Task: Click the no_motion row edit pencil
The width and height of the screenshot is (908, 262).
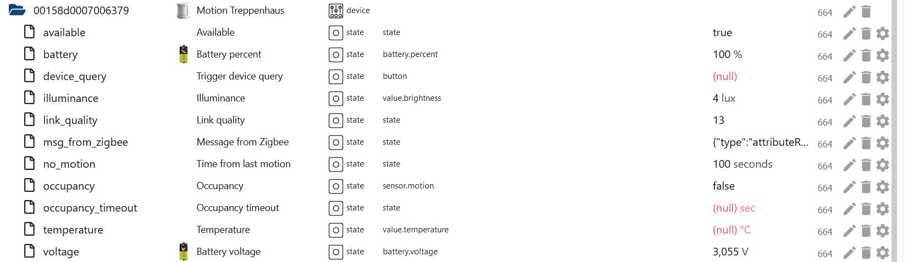Action: tap(849, 165)
